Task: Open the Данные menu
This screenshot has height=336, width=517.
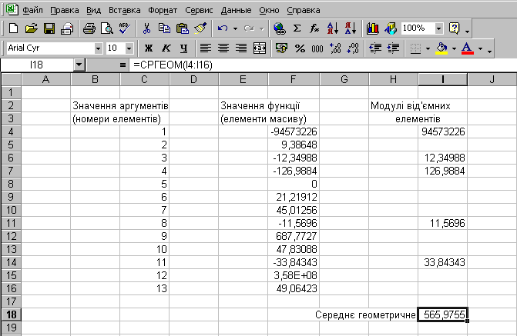Action: tap(236, 10)
